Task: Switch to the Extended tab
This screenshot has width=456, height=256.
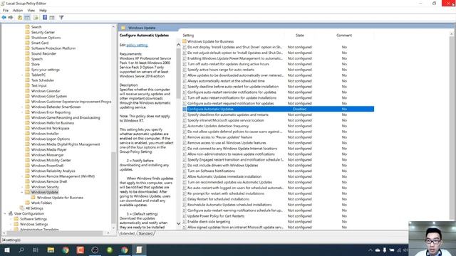Action: point(128,233)
